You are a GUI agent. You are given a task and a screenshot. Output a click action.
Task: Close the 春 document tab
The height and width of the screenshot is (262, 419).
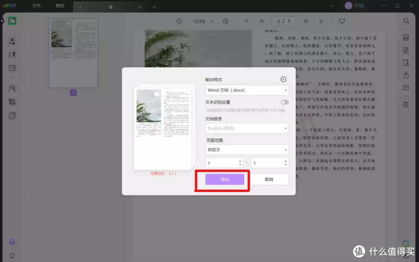coord(140,7)
